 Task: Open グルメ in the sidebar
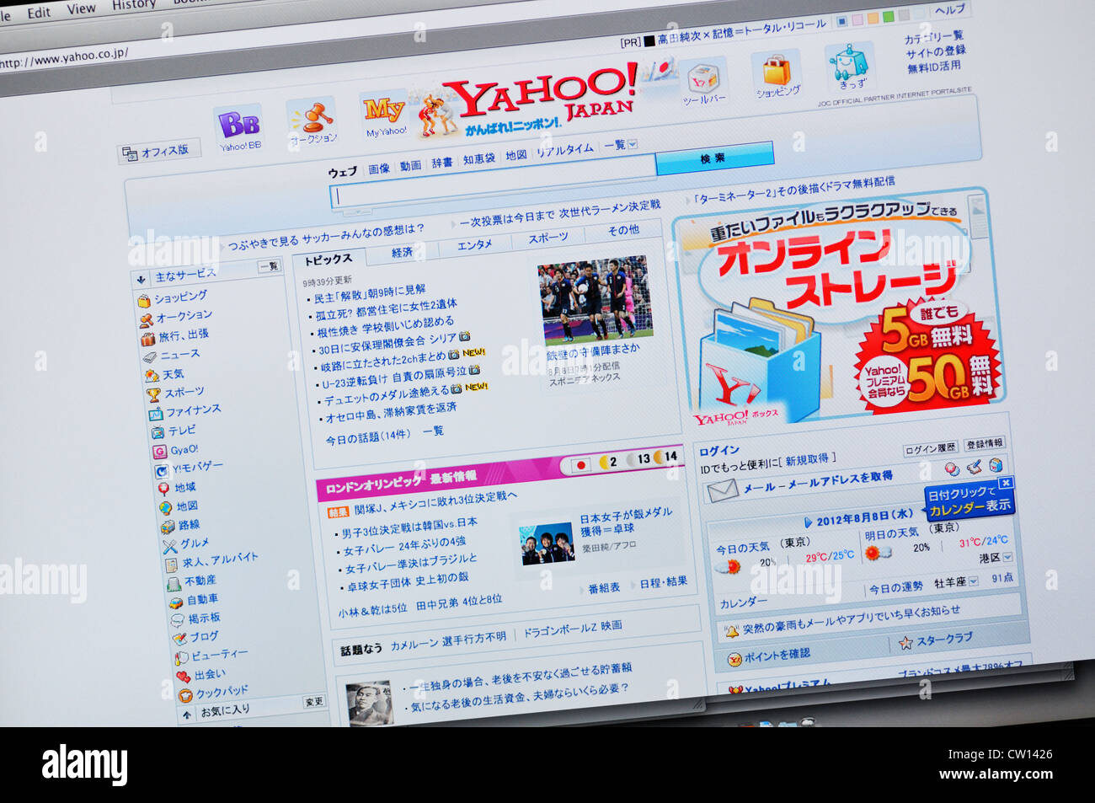186,544
